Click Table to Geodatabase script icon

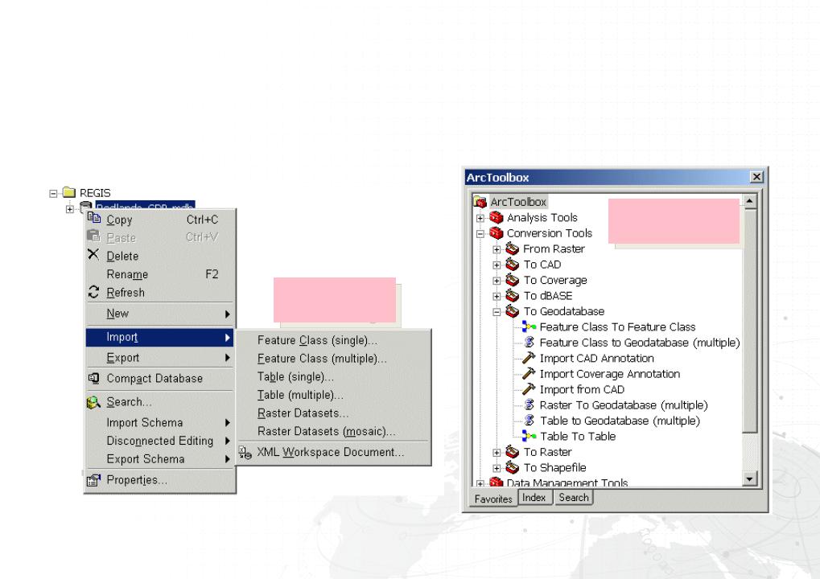[529, 421]
